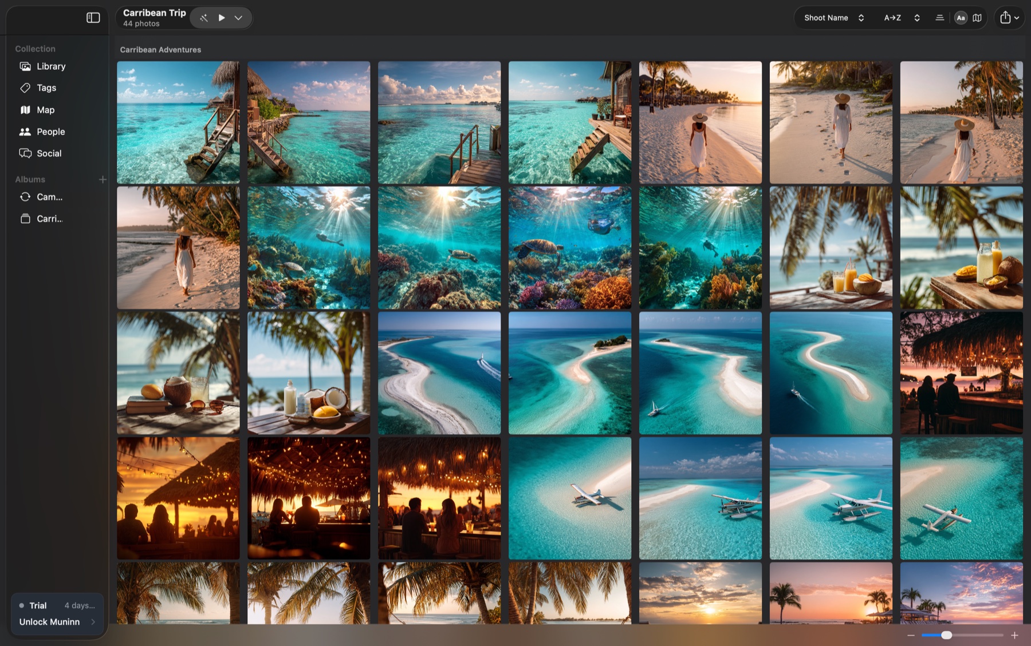Add a new album with the plus icon
Viewport: 1031px width, 646px height.
[103, 180]
